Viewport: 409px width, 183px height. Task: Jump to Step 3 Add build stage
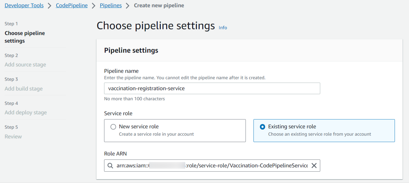coord(24,89)
